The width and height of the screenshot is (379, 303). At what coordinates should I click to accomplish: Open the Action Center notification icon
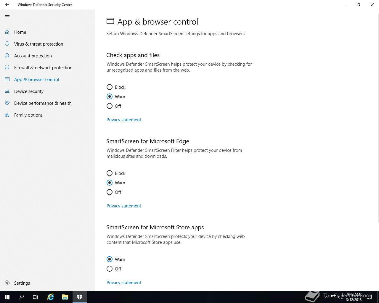(369, 297)
